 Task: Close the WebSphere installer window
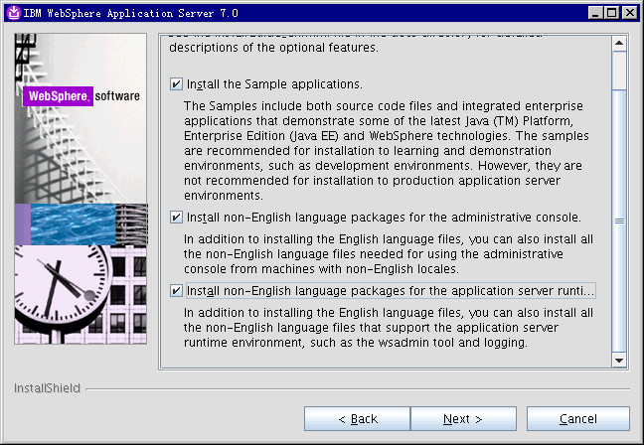(628, 12)
